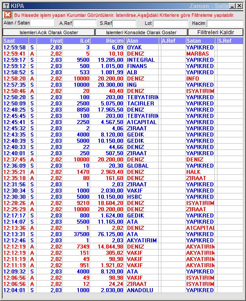Select GLOBAL buyer cell

pyautogui.click(x=142, y=166)
